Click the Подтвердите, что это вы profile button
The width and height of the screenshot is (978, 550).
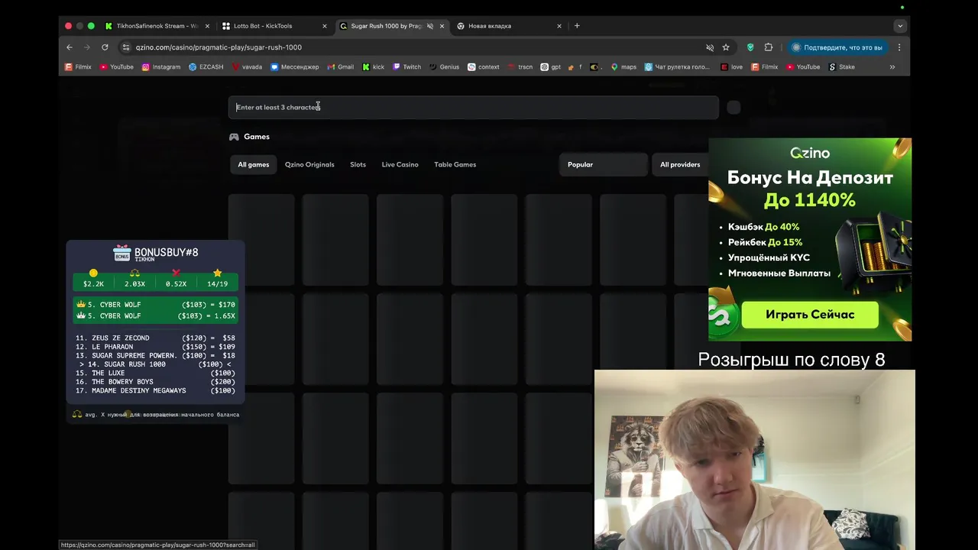(838, 47)
